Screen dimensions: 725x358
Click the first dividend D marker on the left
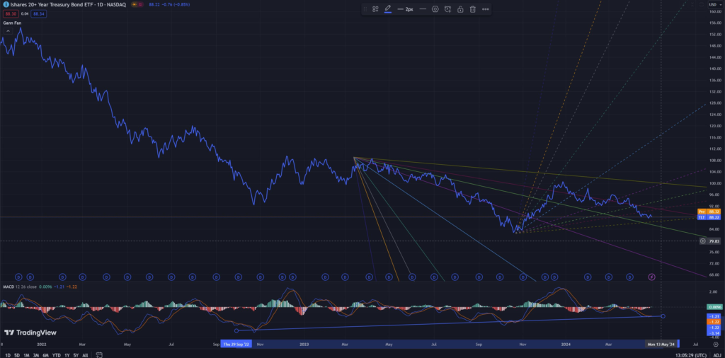pos(19,277)
